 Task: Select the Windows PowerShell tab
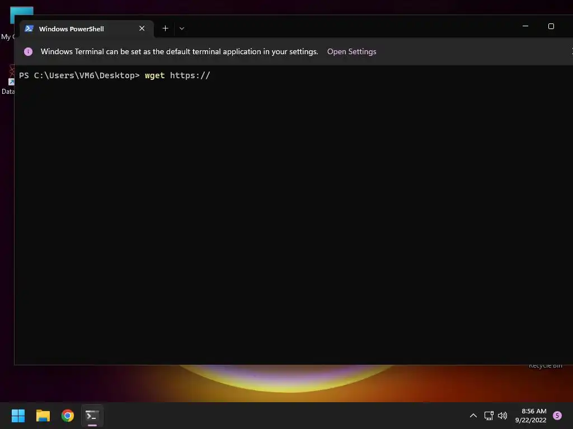coord(87,29)
